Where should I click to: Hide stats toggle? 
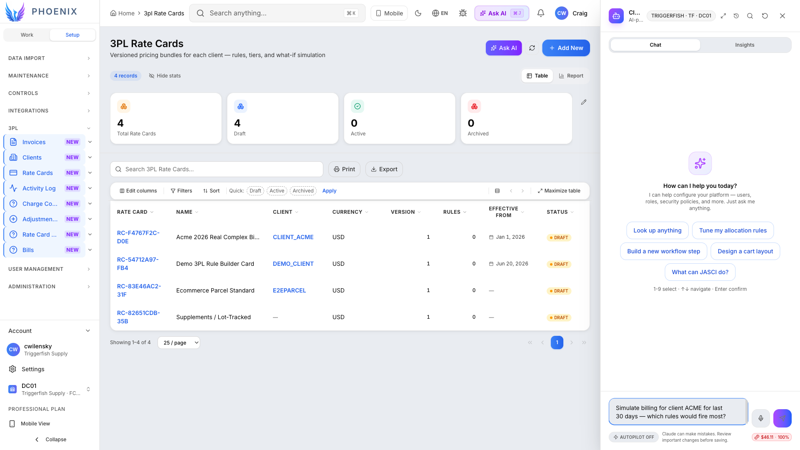click(165, 76)
